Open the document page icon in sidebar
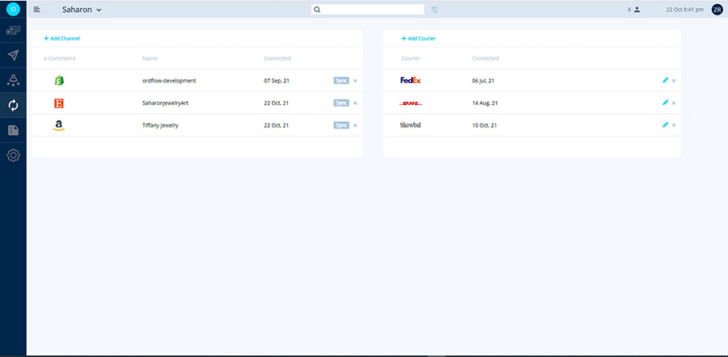Viewport: 728px width, 357px height. [x=13, y=130]
